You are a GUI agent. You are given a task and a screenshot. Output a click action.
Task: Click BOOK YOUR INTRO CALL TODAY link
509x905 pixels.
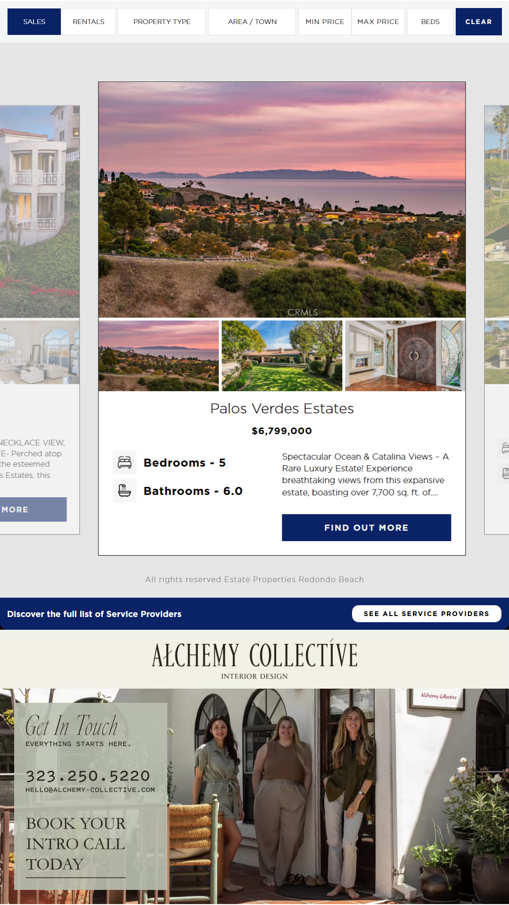76,844
